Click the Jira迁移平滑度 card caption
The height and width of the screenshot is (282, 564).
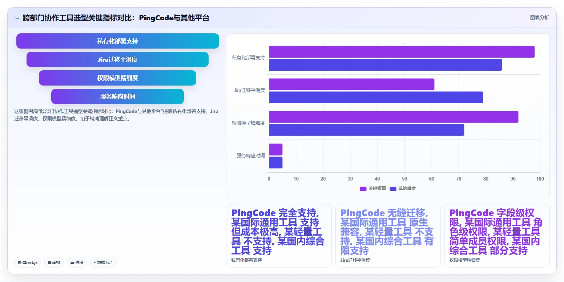[x=355, y=260]
